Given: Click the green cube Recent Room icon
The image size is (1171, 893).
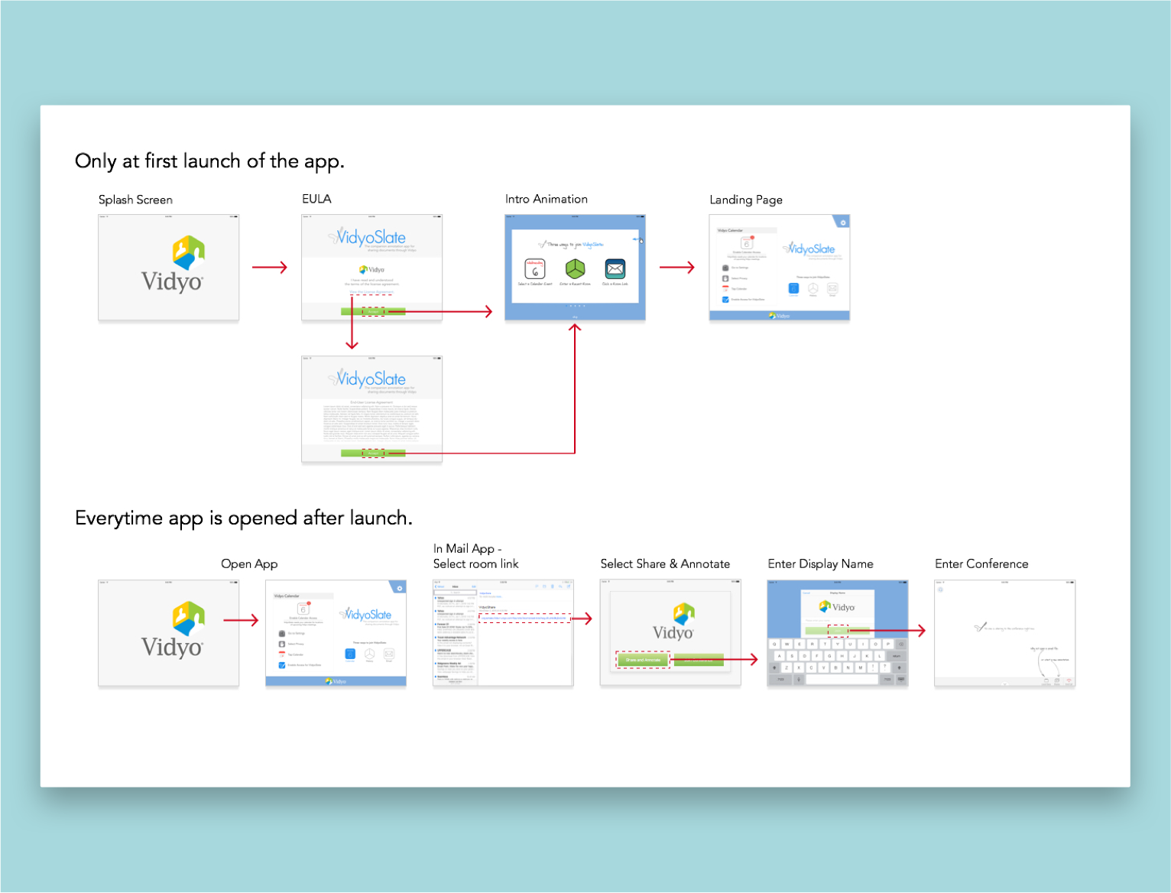Looking at the screenshot, I should click(575, 269).
